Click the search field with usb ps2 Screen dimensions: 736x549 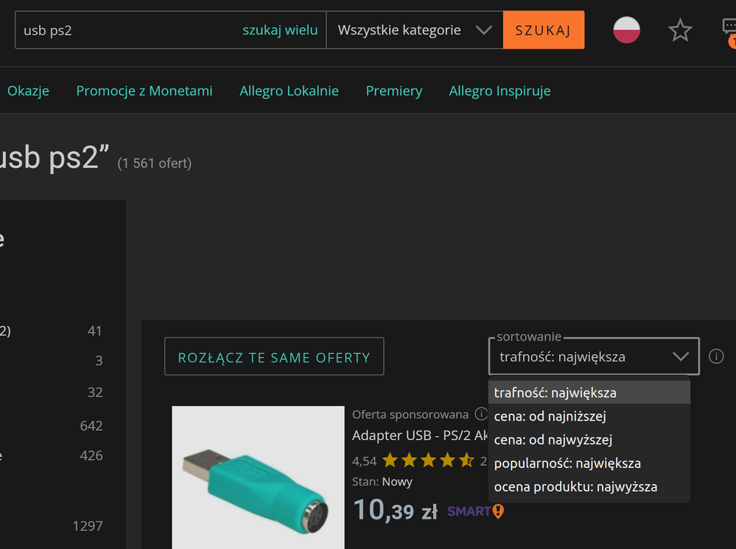(125, 30)
